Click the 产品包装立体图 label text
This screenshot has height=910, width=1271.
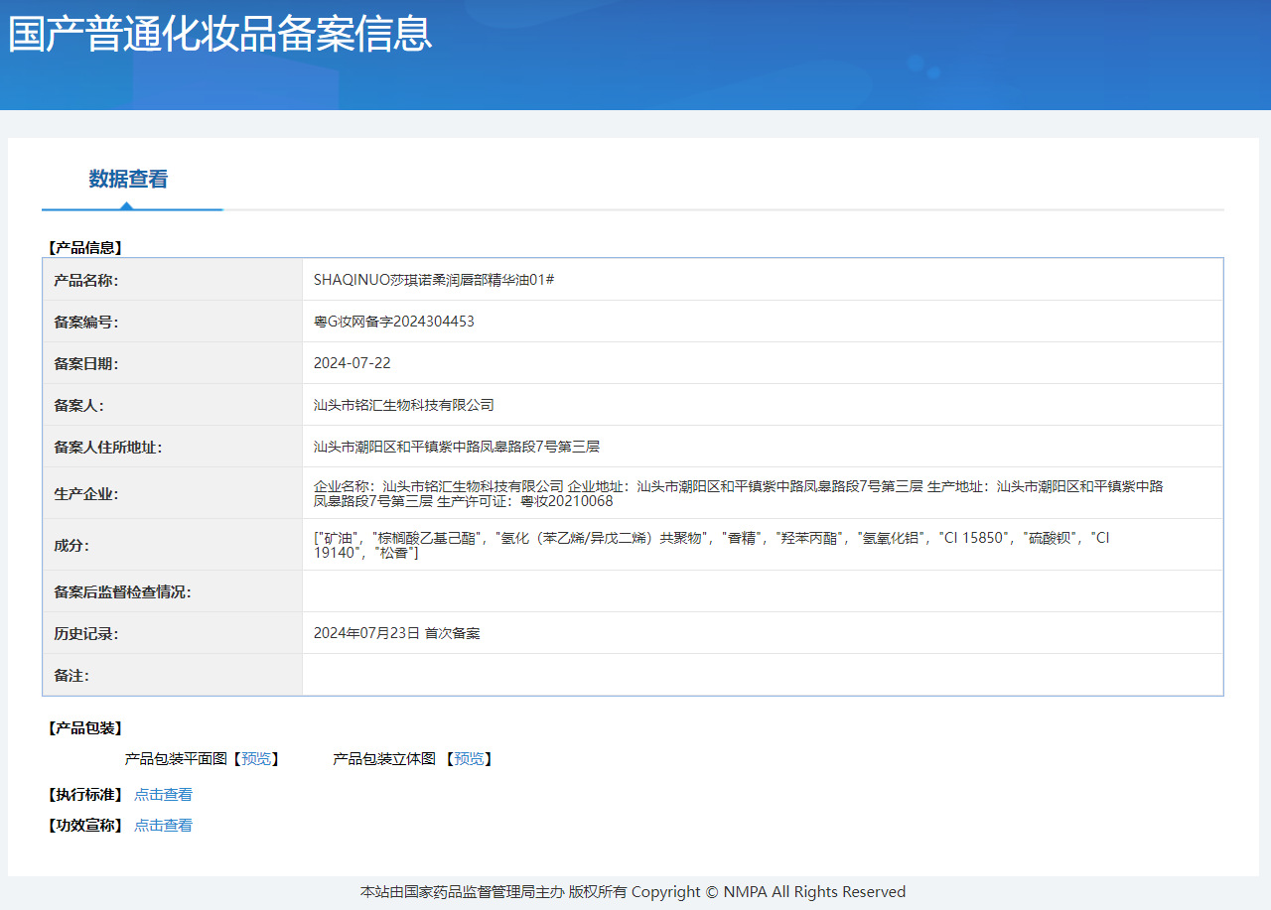tap(384, 759)
